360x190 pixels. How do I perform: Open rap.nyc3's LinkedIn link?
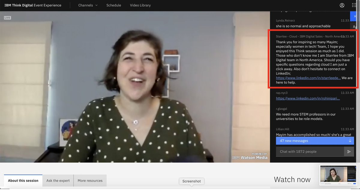pyautogui.click(x=308, y=98)
